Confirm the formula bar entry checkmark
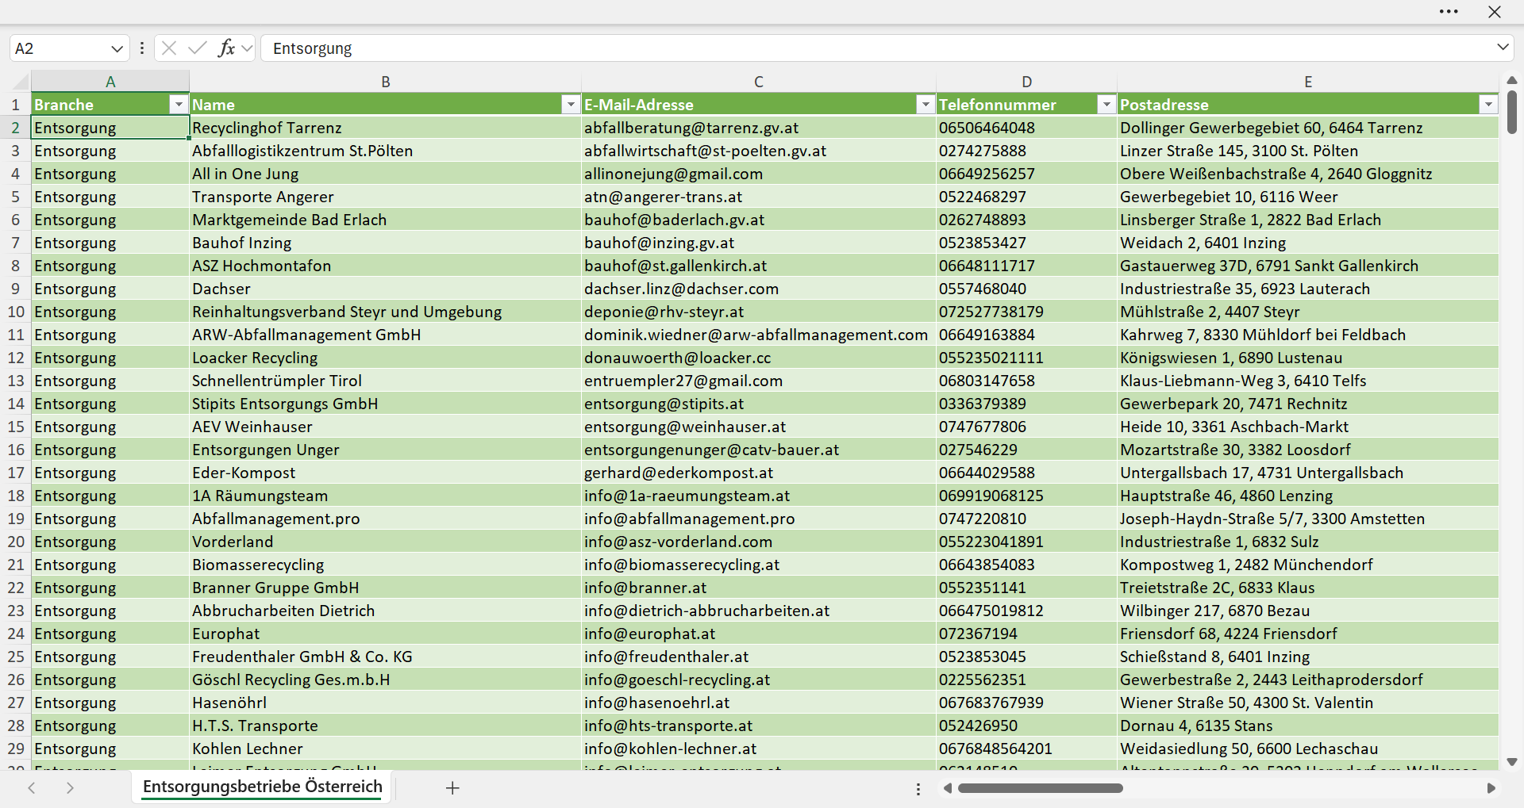The height and width of the screenshot is (808, 1524). pyautogui.click(x=198, y=48)
